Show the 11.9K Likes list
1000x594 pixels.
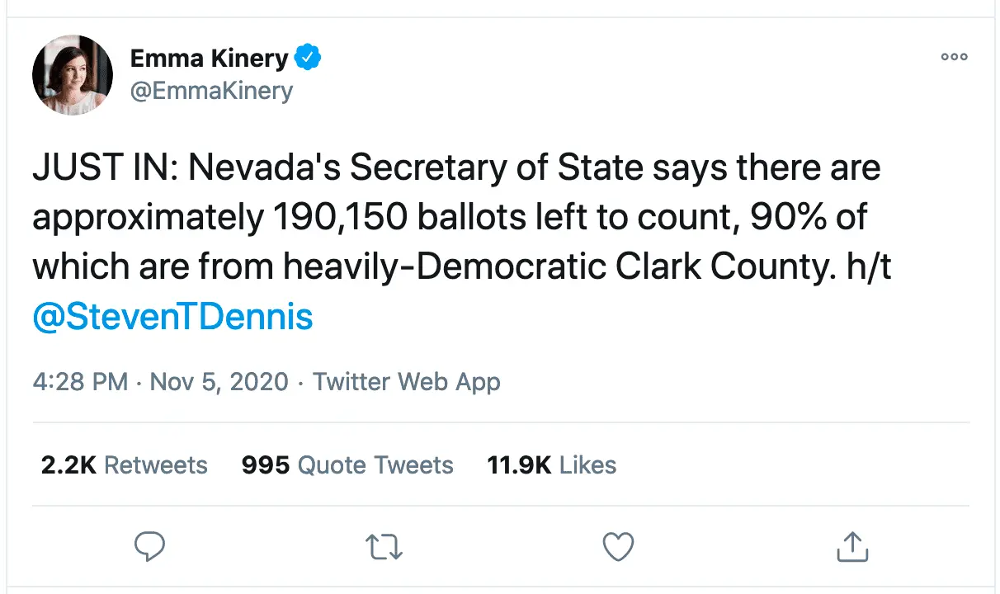(552, 465)
